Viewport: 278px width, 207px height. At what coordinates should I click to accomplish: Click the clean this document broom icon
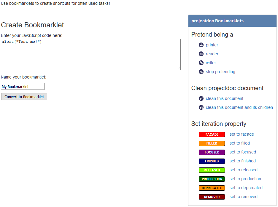[x=201, y=98]
